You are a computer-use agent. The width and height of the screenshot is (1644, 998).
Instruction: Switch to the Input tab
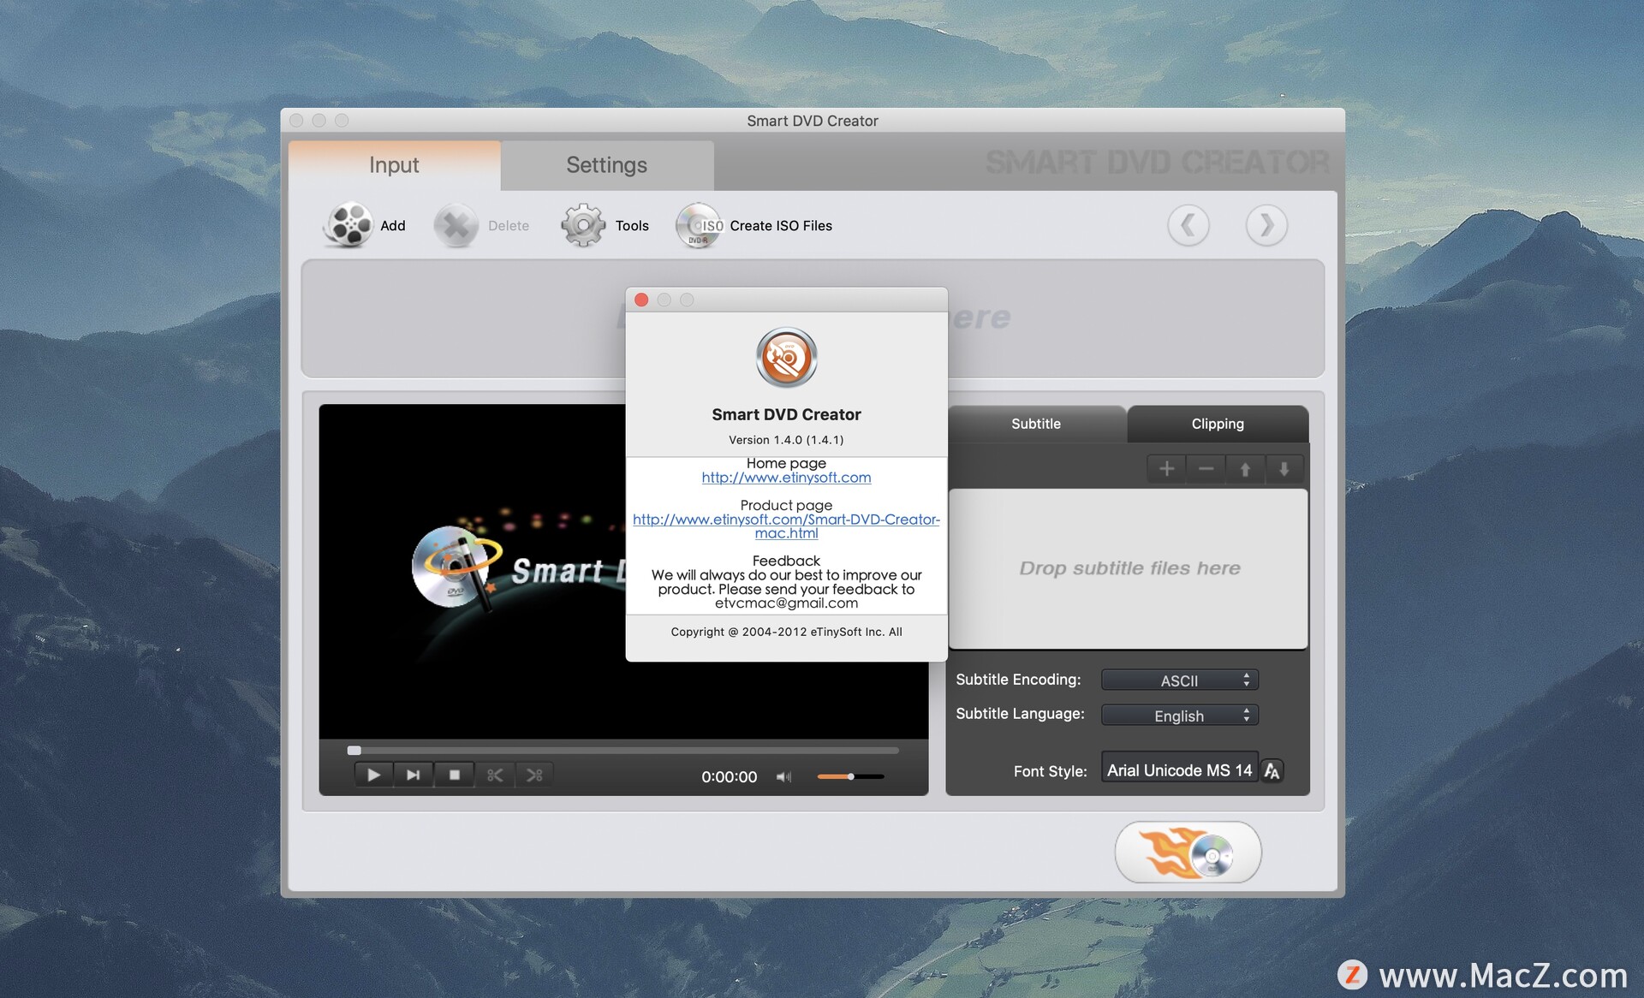coord(392,164)
